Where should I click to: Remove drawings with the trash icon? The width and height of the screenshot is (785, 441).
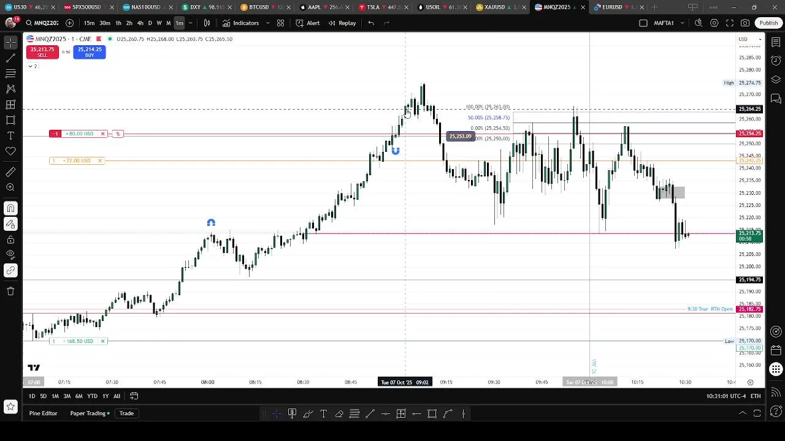point(10,291)
